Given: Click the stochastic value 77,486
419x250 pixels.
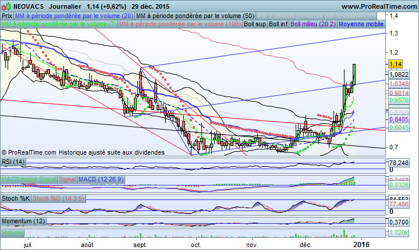Looking at the screenshot, I should click(x=399, y=204).
